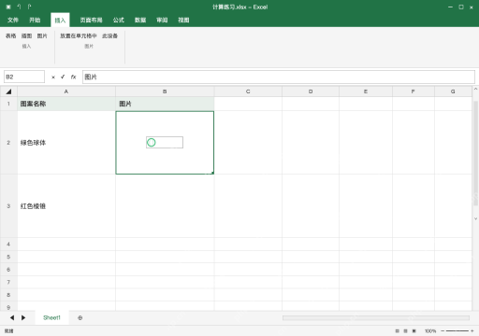The width and height of the screenshot is (479, 336).
Task: Switch to the 数据 tab
Action: [x=140, y=21]
